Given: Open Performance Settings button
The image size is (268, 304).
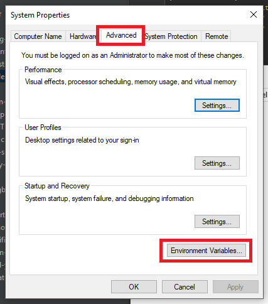Looking at the screenshot, I should tap(217, 106).
